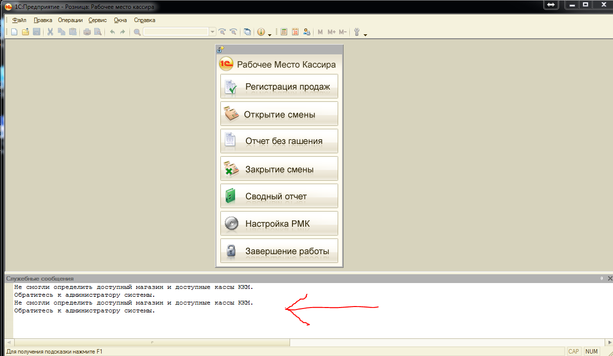The height and width of the screenshot is (356, 613).
Task: Click the horizontal scrollbar in messages panel
Action: (x=152, y=342)
